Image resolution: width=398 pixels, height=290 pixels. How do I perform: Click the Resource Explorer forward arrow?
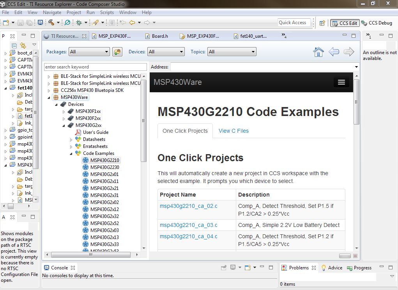tap(349, 52)
